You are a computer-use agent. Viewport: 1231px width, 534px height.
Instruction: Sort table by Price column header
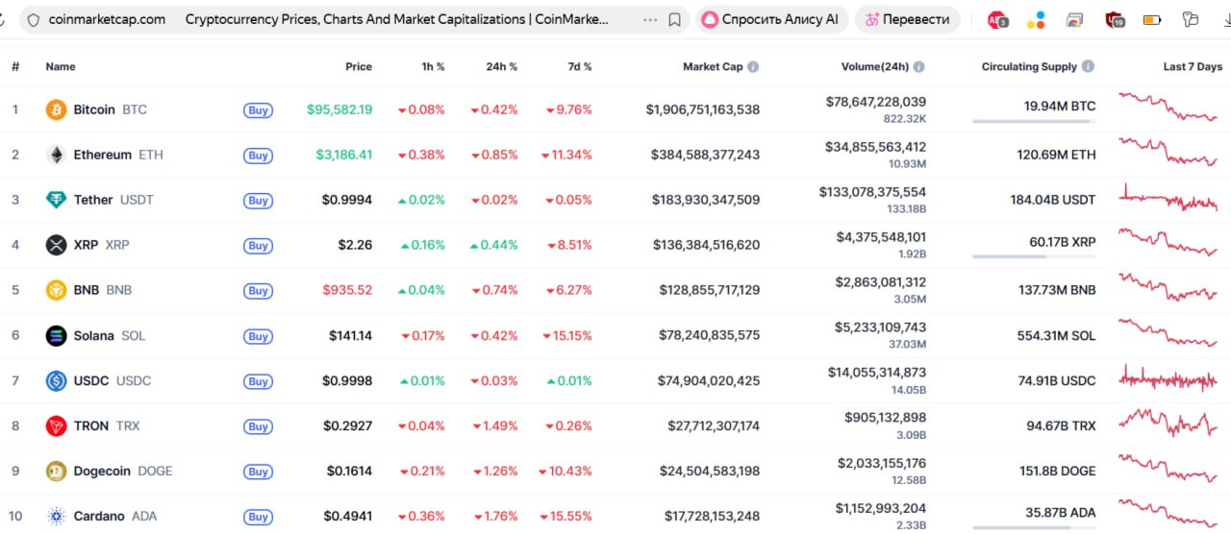(358, 67)
